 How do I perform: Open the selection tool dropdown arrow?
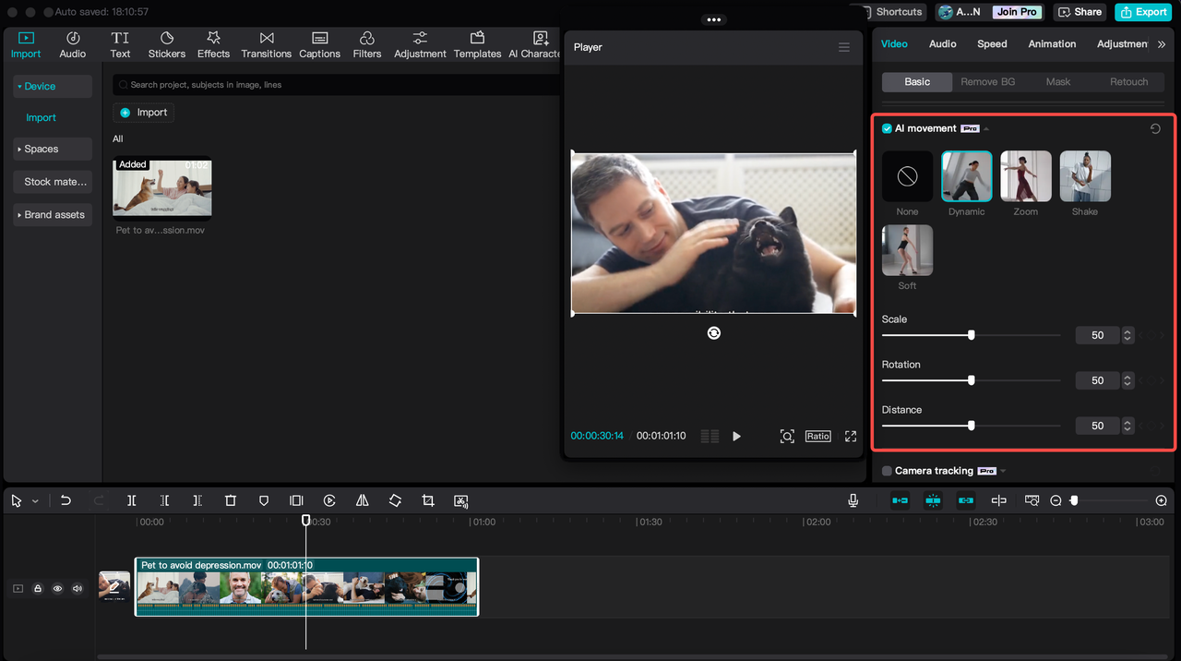(35, 501)
